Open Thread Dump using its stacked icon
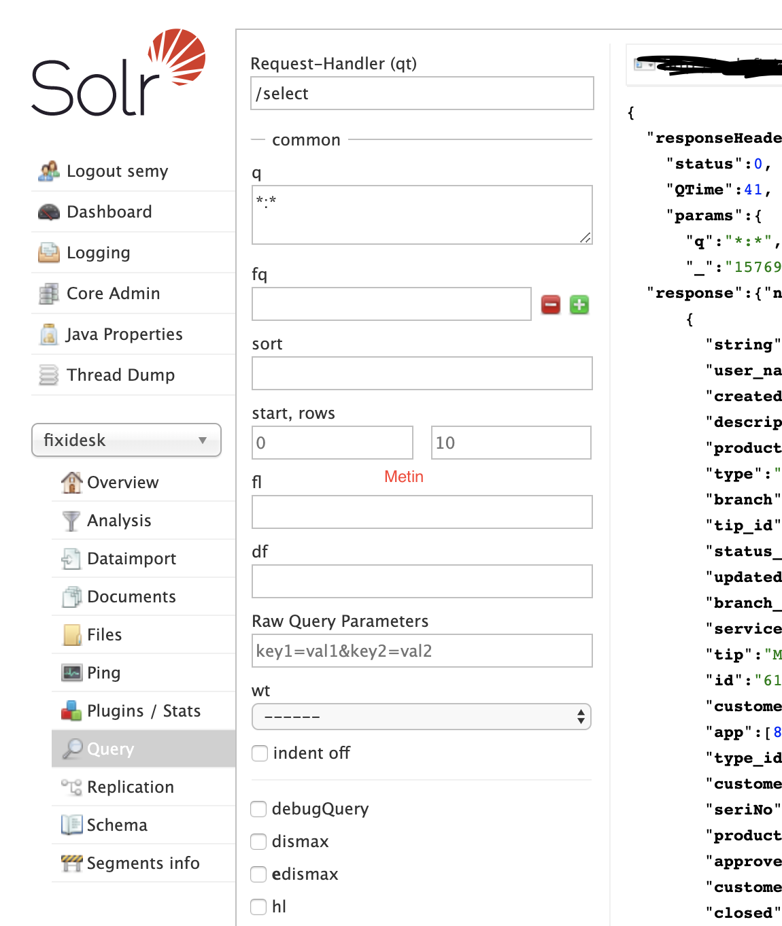The image size is (782, 926). tap(48, 375)
